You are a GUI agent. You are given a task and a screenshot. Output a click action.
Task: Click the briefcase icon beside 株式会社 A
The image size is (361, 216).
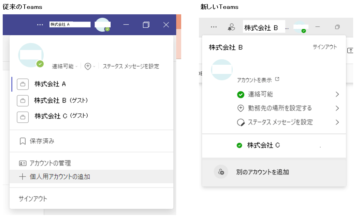pyautogui.click(x=23, y=84)
